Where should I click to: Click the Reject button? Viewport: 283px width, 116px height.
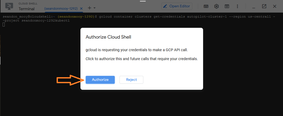pyautogui.click(x=131, y=80)
